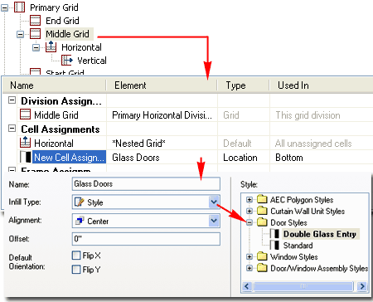The height and width of the screenshot is (302, 373).
Task: Enable the Flip X checkbox
Action: (76, 255)
